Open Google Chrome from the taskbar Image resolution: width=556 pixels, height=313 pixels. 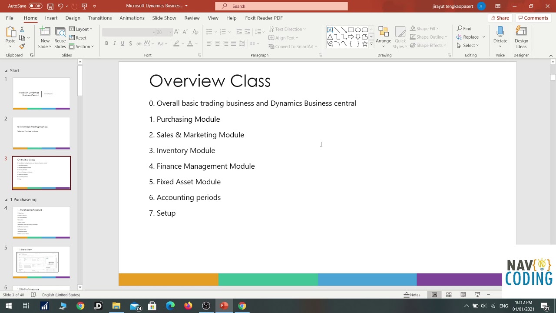pyautogui.click(x=80, y=306)
